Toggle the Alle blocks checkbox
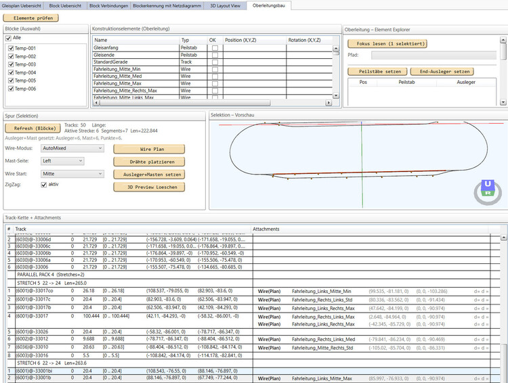The width and height of the screenshot is (508, 383). tap(9, 39)
